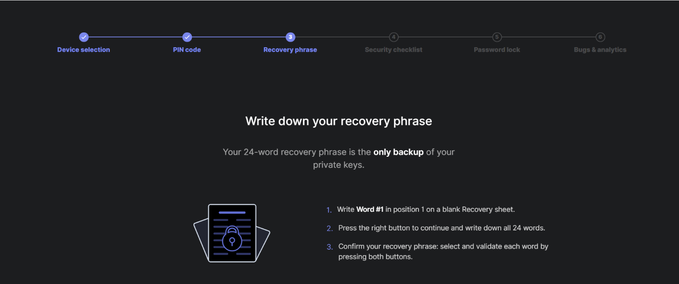Click the PIN code checkmark circle
This screenshot has height=284, width=679.
click(187, 37)
